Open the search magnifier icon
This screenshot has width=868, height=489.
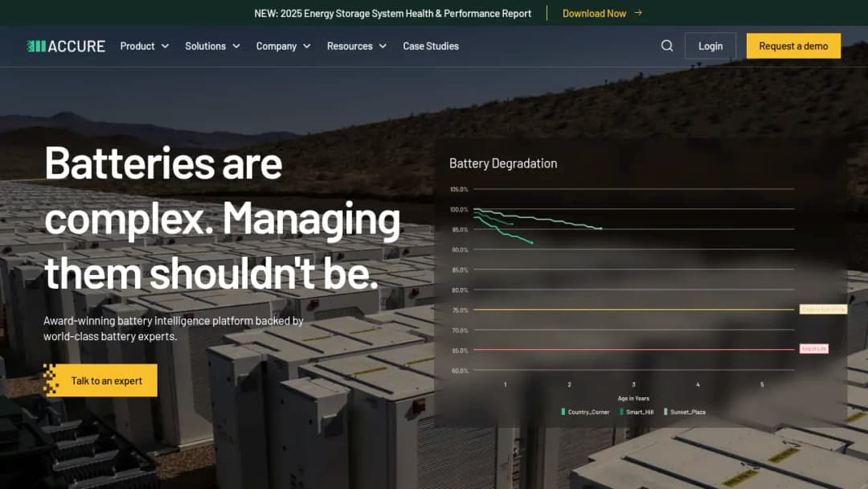coord(667,46)
